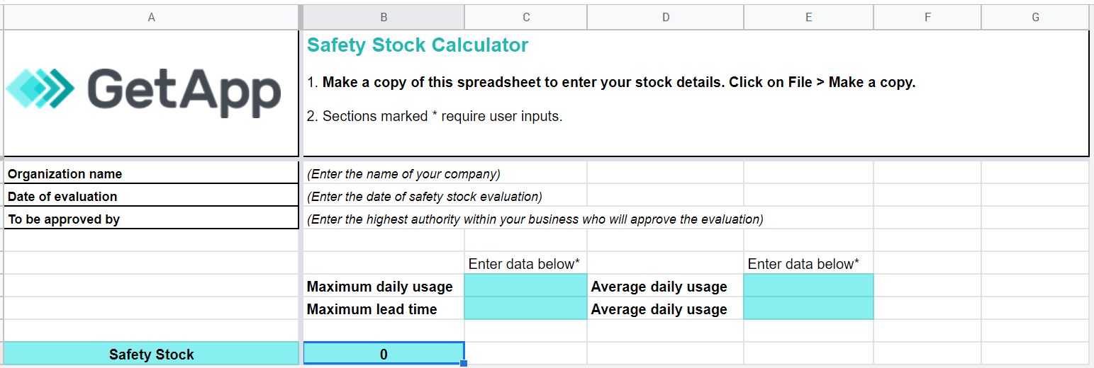Click the Maximum lead time input cell
Viewport: 1094px width, 368px height.
(525, 309)
